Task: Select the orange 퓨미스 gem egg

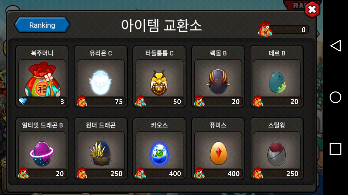Action: pos(218,153)
